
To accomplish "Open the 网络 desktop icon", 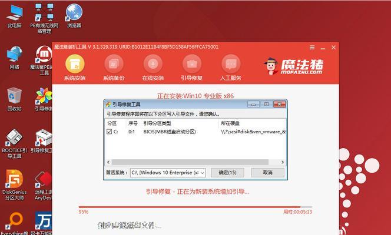I will [15, 58].
